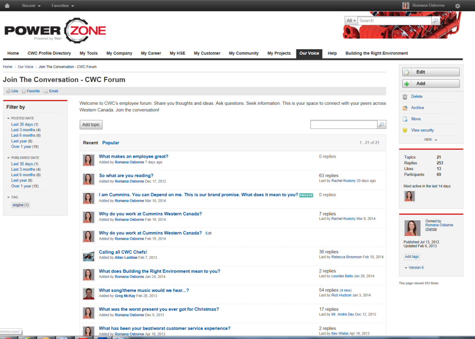Open Building the Right Environment menu
The height and width of the screenshot is (339, 475).
[377, 53]
